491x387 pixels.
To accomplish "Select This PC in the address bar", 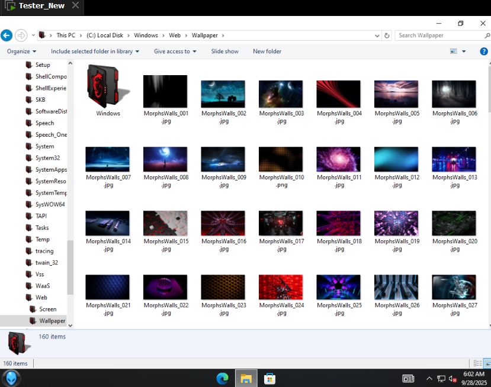I will (66, 36).
